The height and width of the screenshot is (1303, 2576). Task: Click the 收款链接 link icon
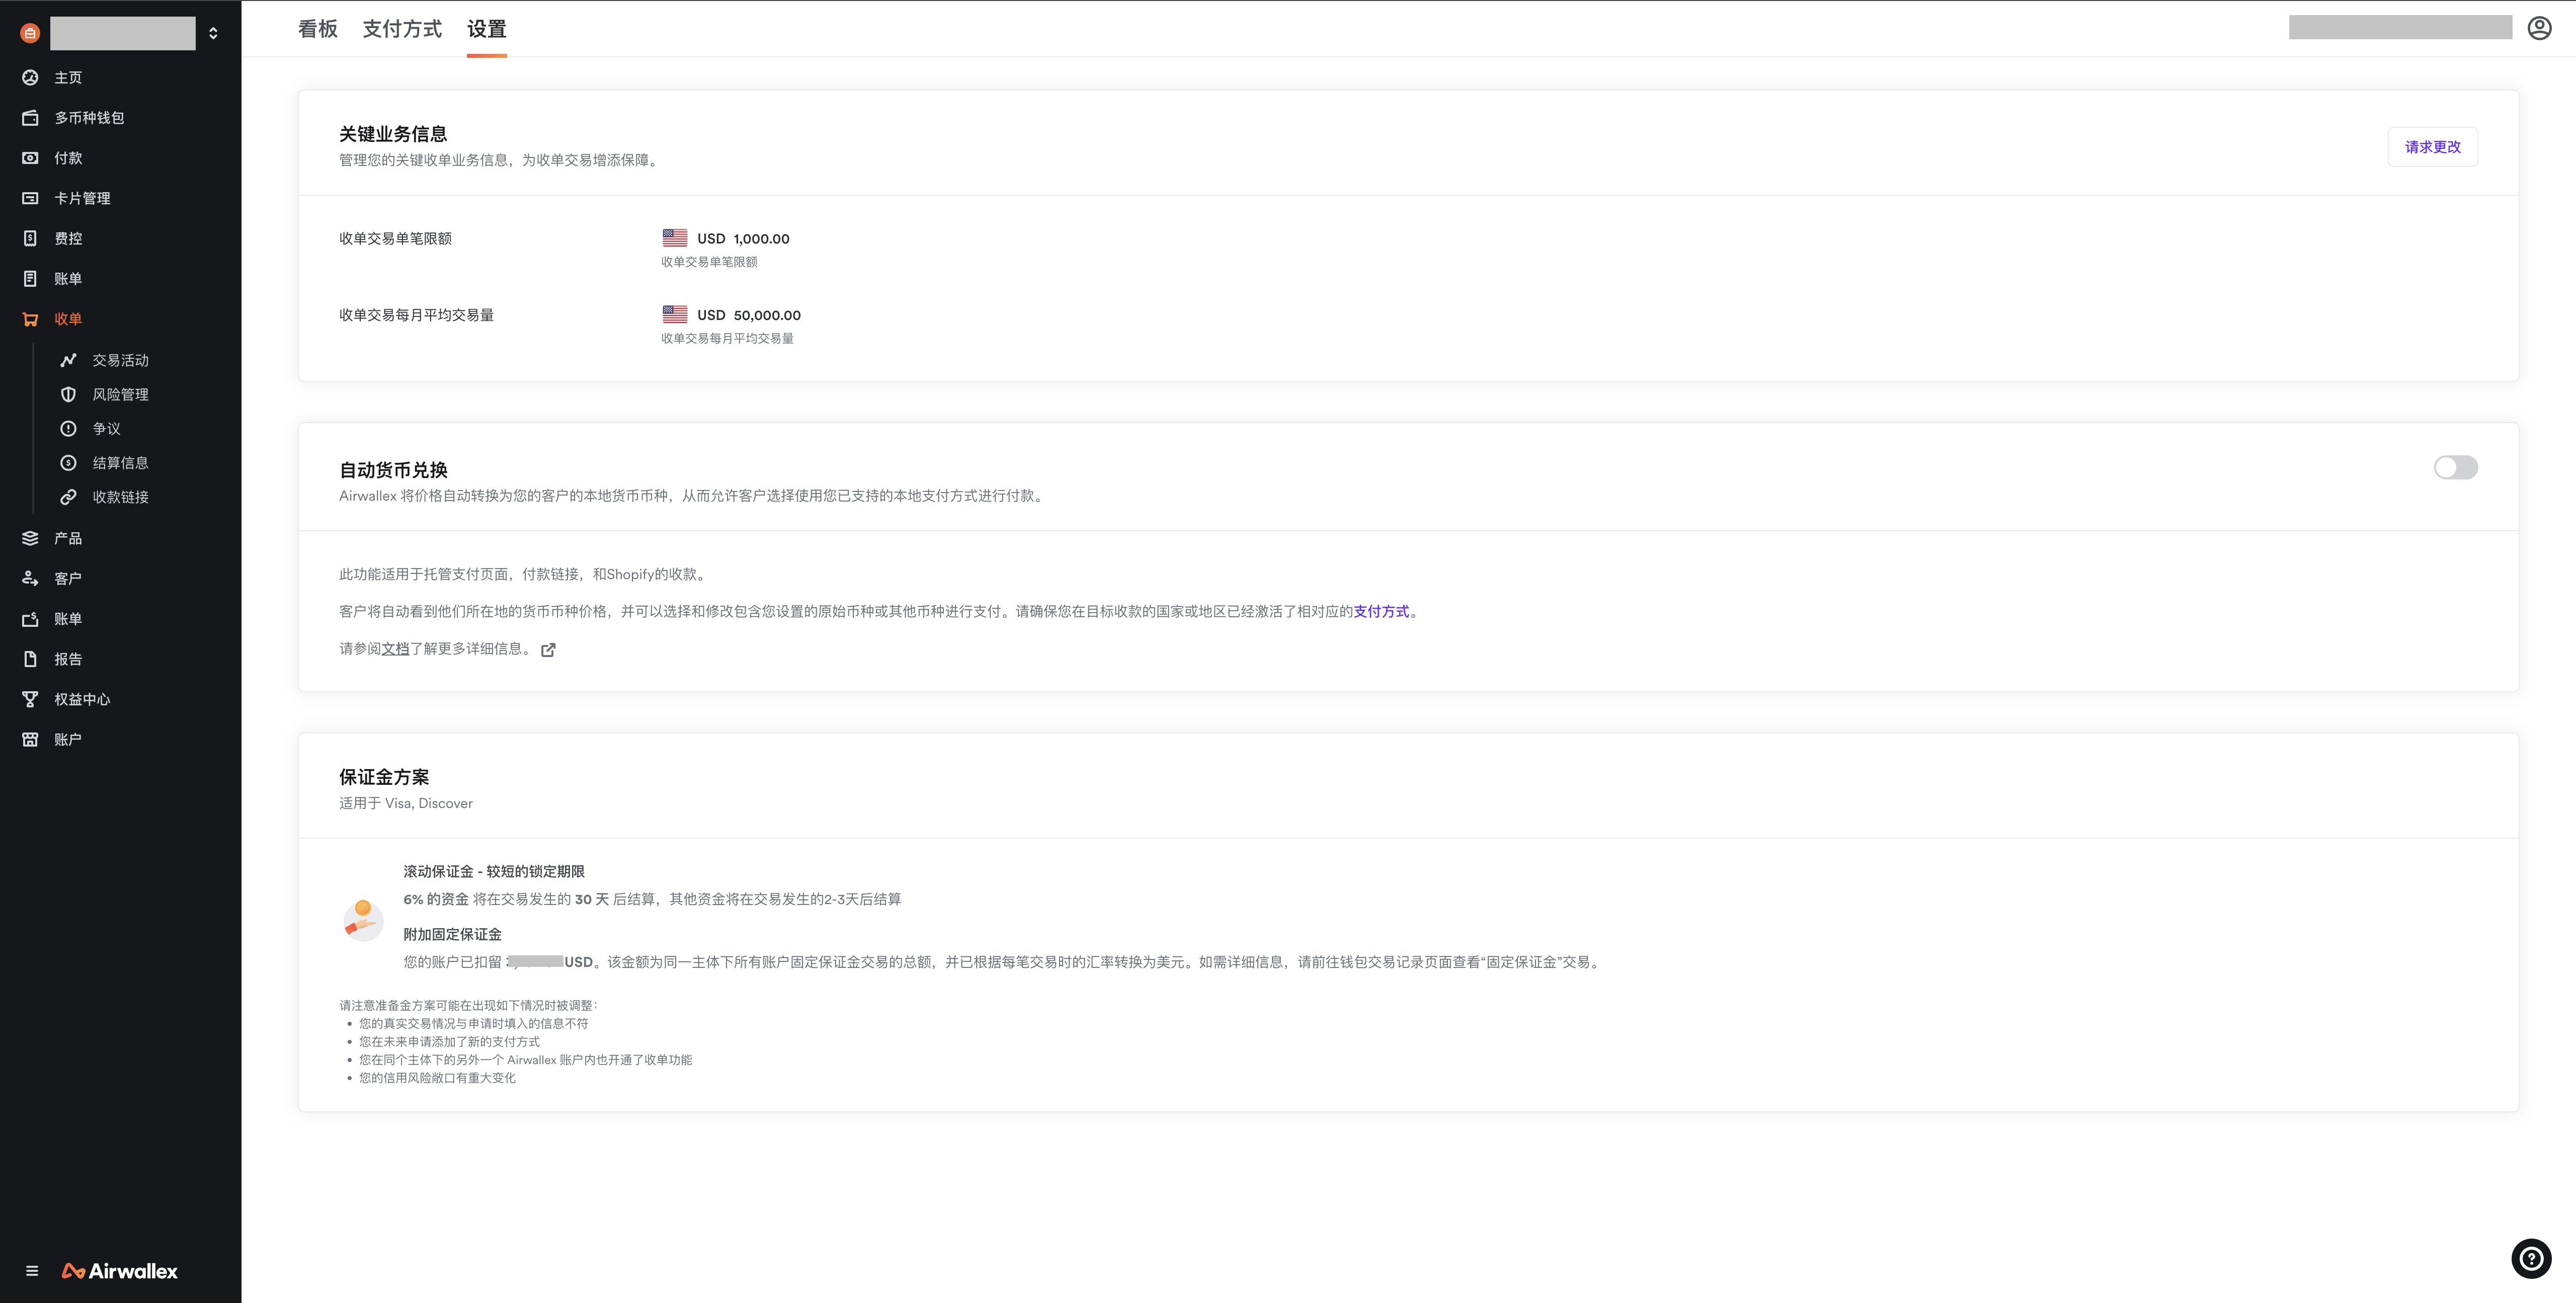[x=68, y=497]
